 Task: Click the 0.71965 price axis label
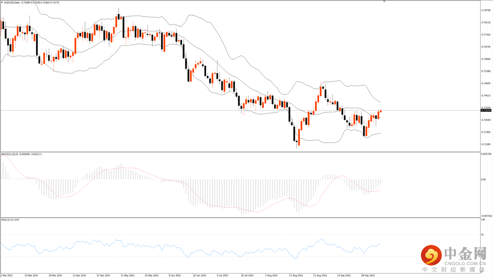coord(486,132)
